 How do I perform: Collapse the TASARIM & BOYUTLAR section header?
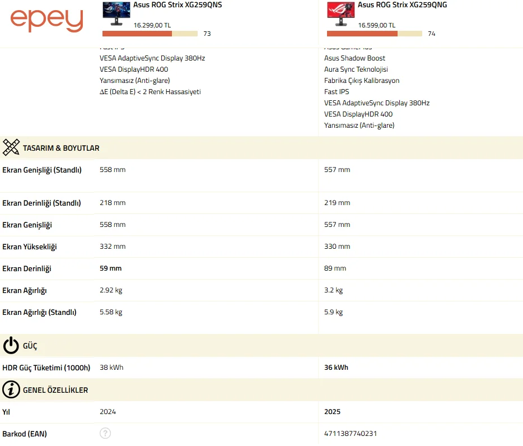pos(261,147)
